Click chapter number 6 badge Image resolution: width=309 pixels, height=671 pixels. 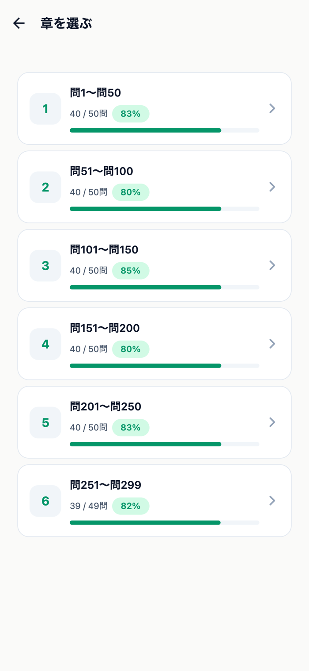pyautogui.click(x=45, y=501)
